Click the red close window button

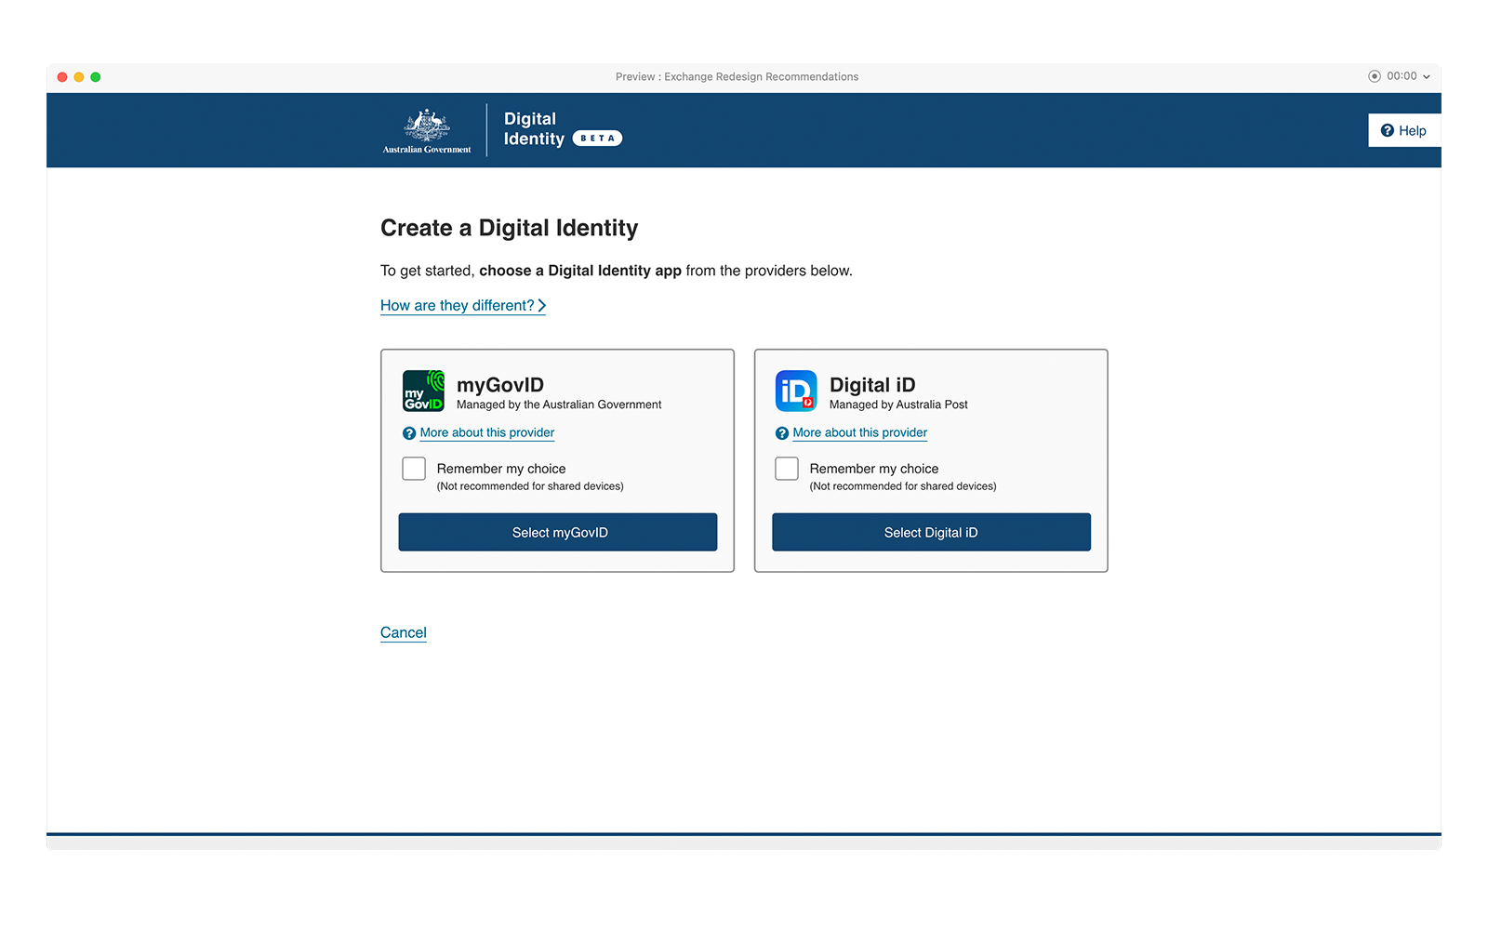point(62,77)
